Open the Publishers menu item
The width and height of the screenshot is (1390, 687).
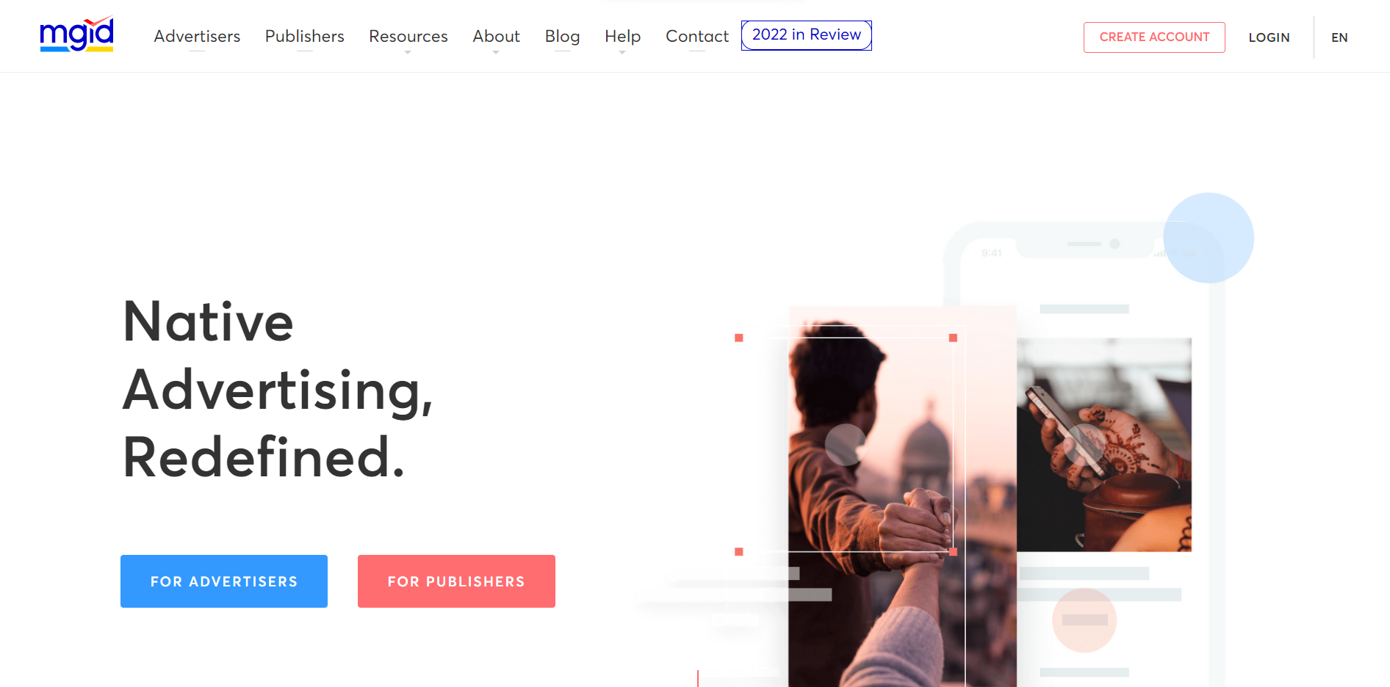(304, 36)
